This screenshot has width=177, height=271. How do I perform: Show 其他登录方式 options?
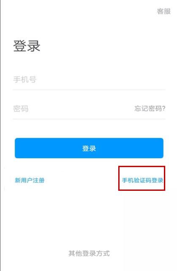pyautogui.click(x=89, y=253)
